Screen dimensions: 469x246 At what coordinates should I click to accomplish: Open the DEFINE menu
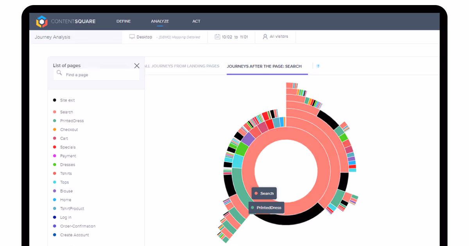tap(124, 21)
